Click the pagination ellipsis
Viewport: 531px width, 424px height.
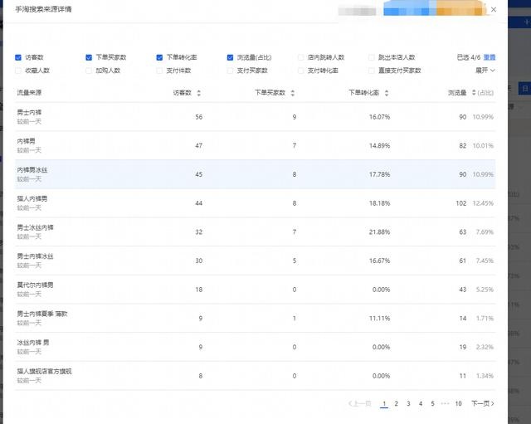point(445,403)
